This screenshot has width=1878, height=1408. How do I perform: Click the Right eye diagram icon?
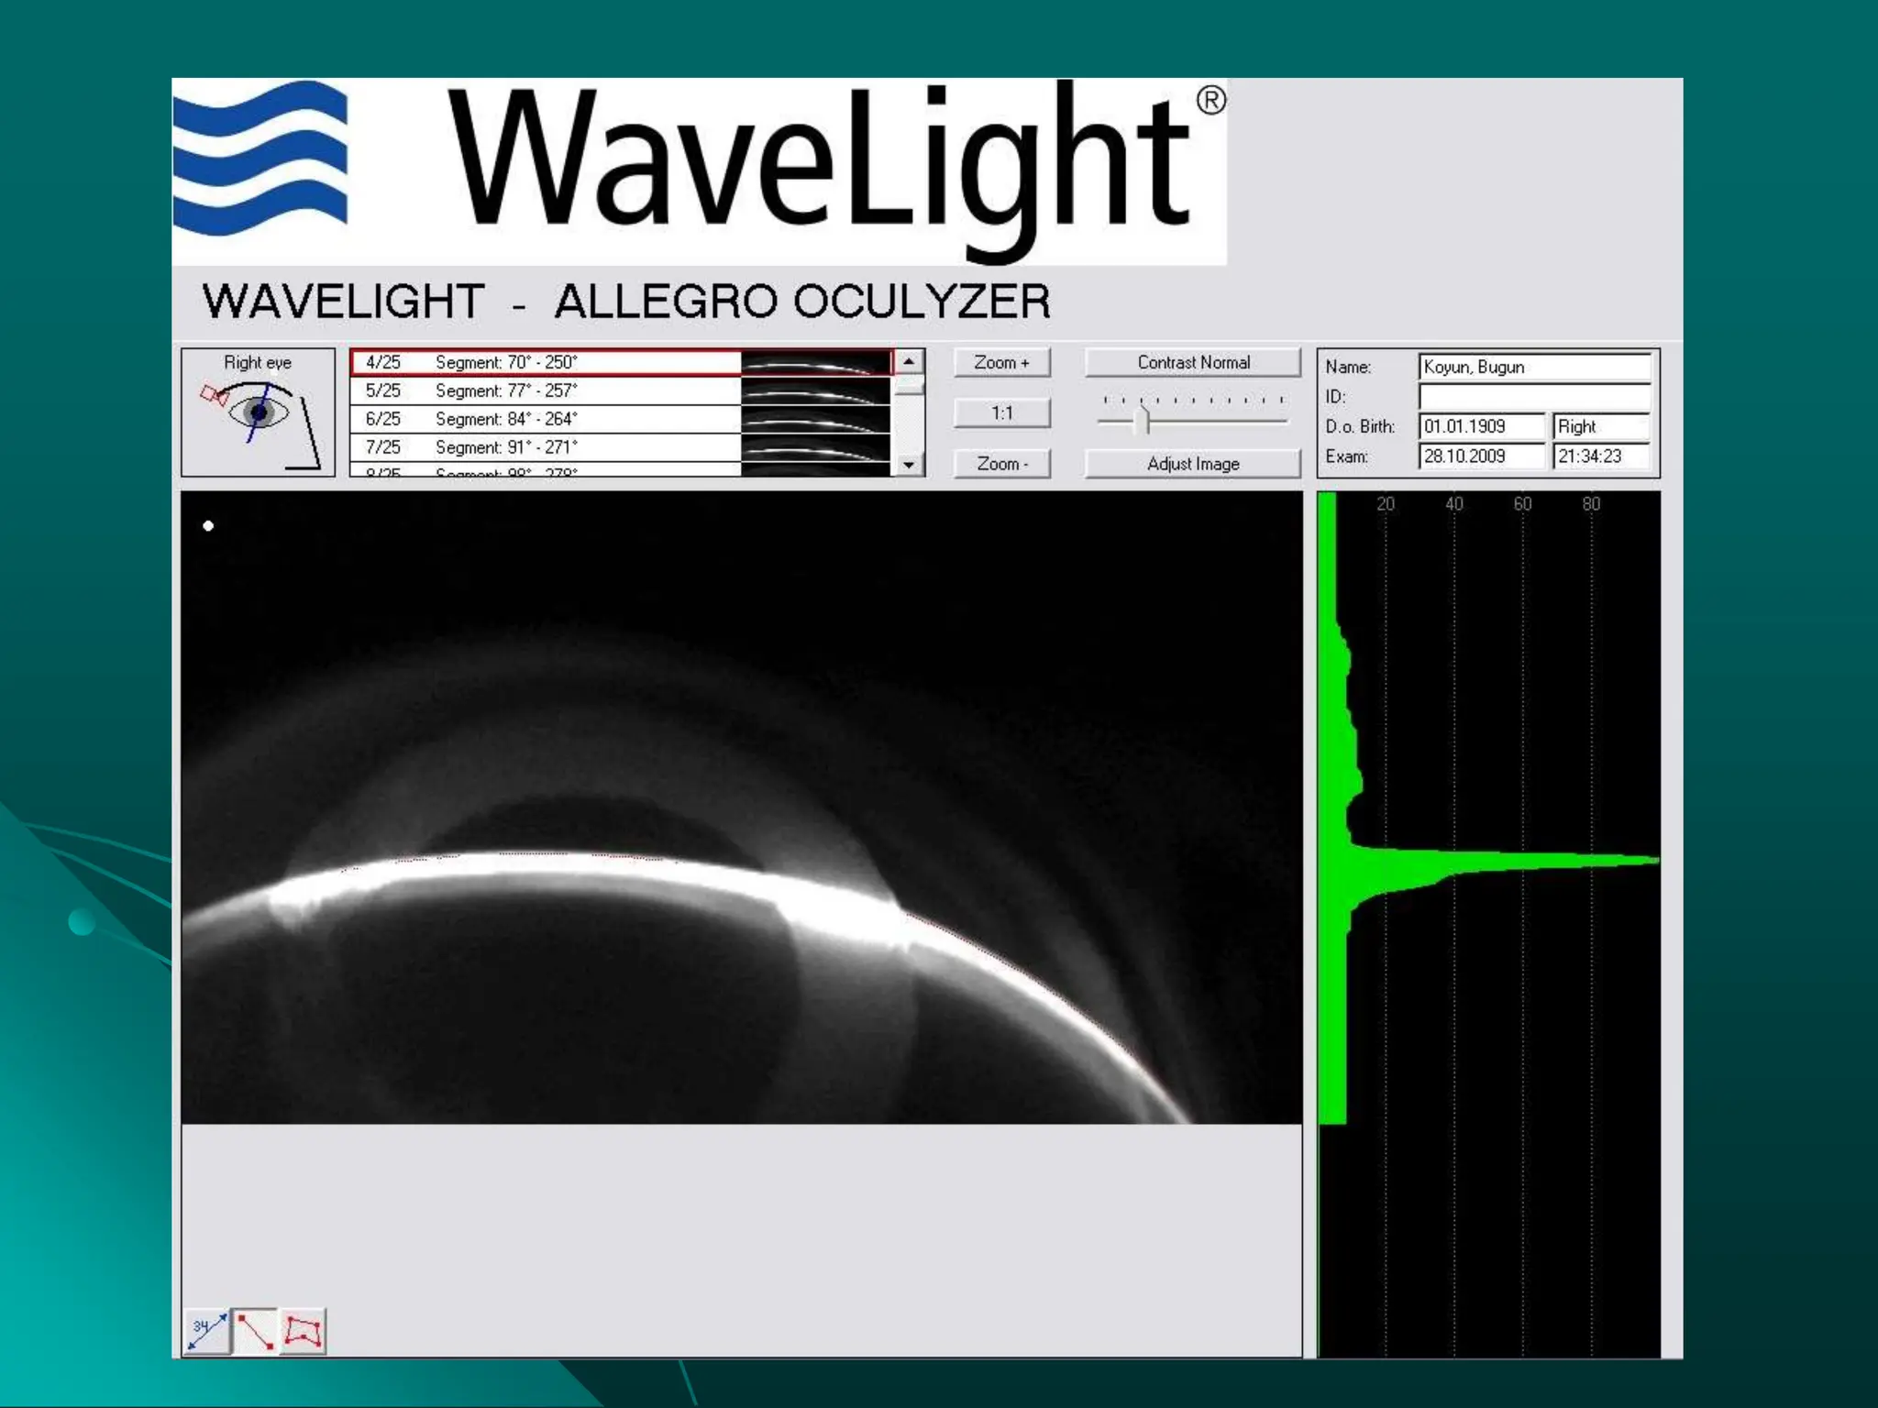(x=259, y=412)
